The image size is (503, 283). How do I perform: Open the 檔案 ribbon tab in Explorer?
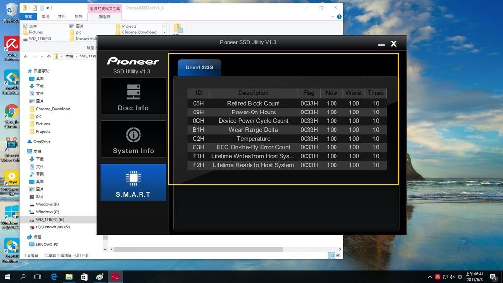28,16
